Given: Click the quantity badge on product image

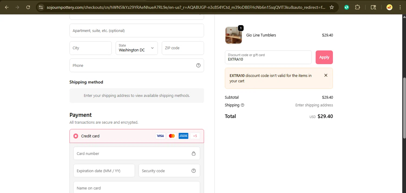Looking at the screenshot, I should (x=241, y=28).
